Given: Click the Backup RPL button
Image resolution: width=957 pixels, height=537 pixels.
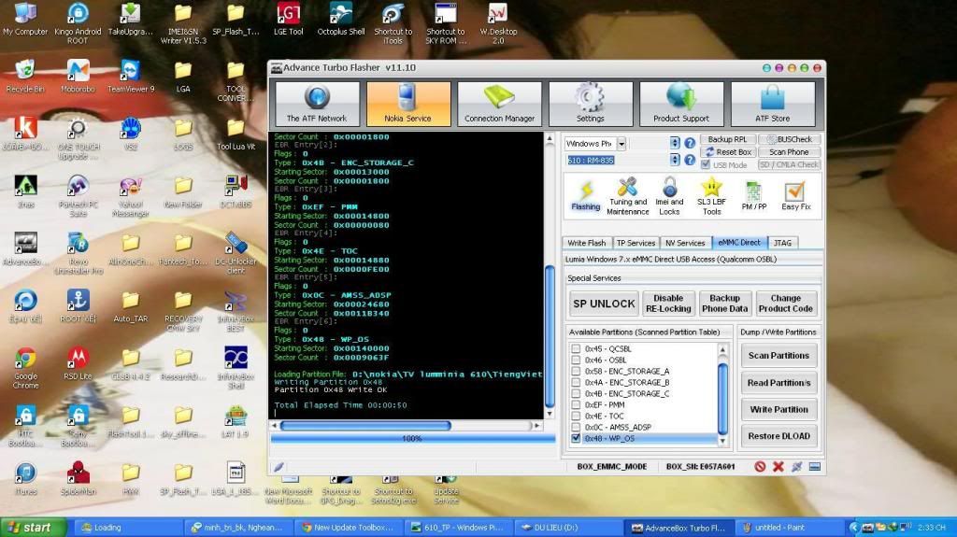Looking at the screenshot, I should (x=727, y=139).
